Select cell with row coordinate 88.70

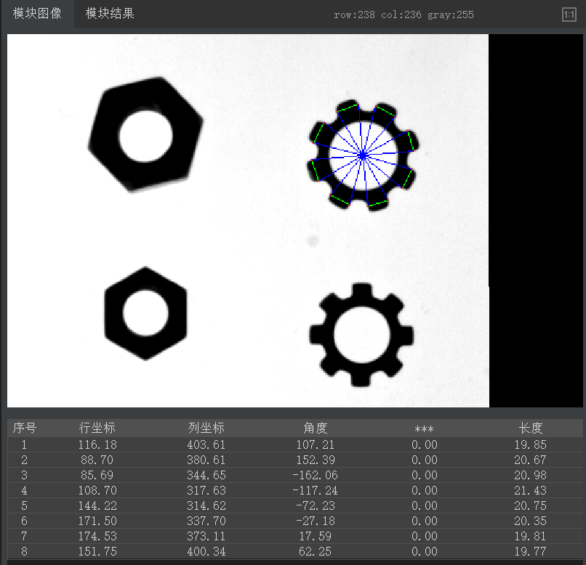[x=97, y=460]
